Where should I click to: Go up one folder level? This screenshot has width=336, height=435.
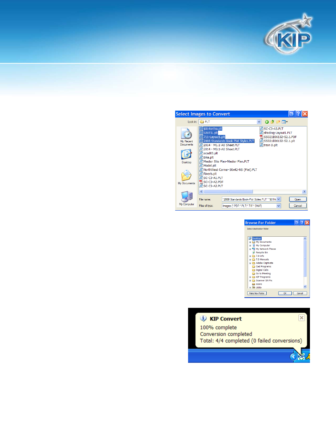click(x=272, y=122)
